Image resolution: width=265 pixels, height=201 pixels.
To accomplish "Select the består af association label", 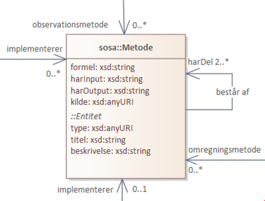I will 233,92.
